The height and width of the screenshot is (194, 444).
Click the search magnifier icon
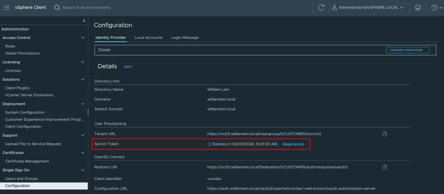[x=57, y=7]
